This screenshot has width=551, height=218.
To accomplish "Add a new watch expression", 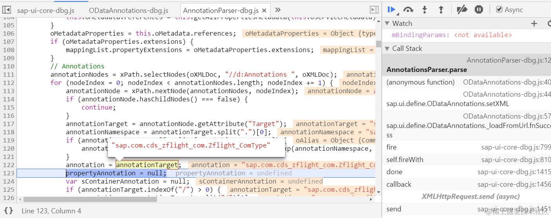I will (x=534, y=23).
